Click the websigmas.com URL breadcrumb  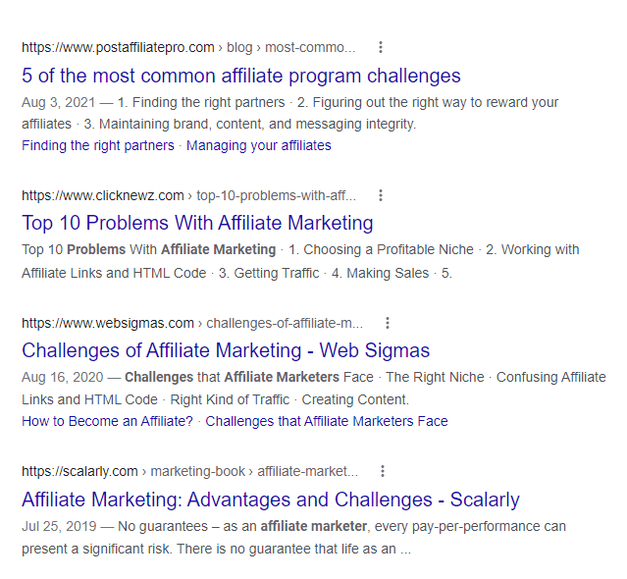pos(108,323)
